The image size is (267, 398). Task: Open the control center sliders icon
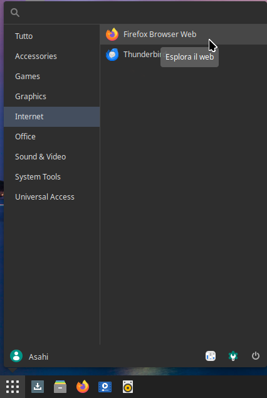coord(211,356)
